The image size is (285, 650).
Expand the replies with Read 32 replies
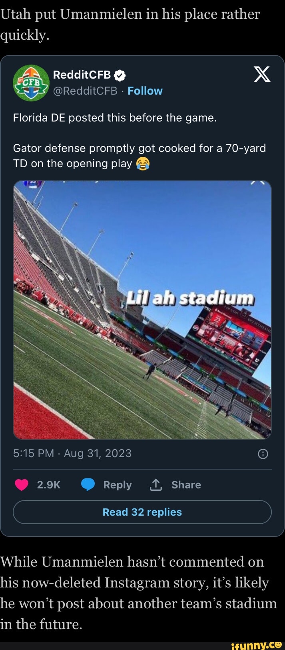[142, 512]
